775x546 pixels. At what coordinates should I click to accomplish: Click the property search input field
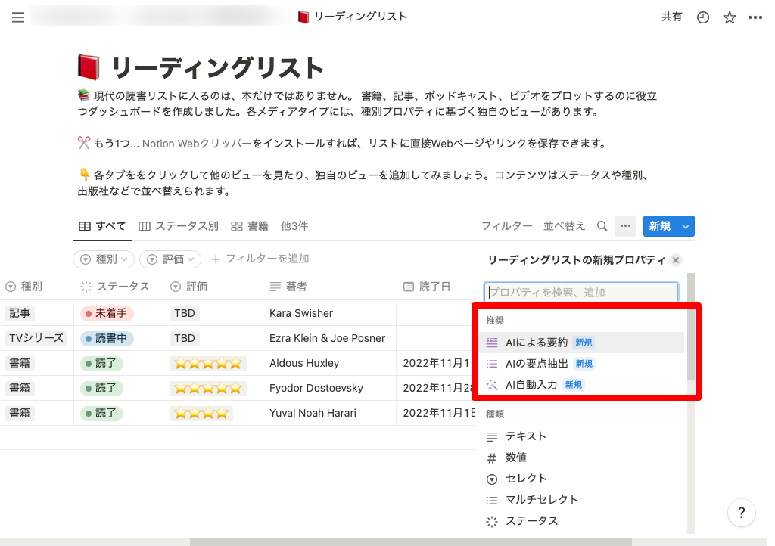click(x=581, y=293)
